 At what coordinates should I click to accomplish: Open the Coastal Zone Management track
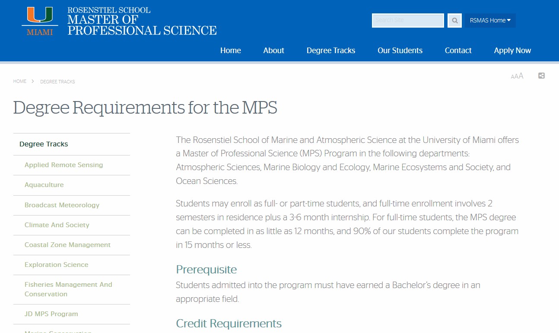click(x=67, y=245)
